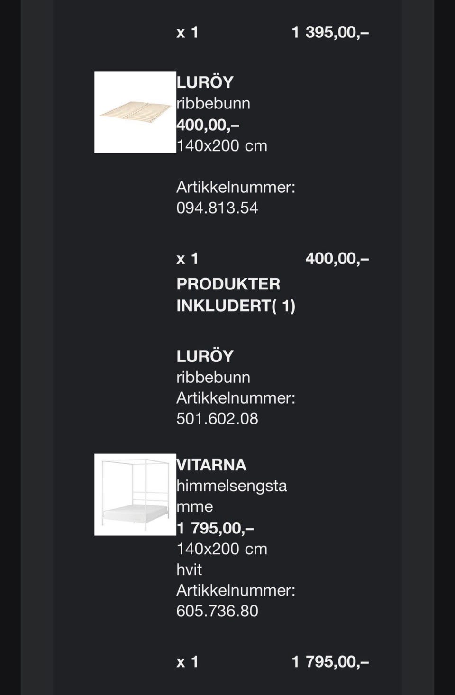Click the himmelsengstamme description text
This screenshot has width=455, height=695.
tap(231, 496)
